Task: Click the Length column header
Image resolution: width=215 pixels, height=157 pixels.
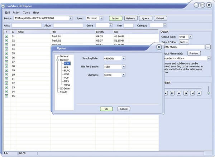Action: 104,32
